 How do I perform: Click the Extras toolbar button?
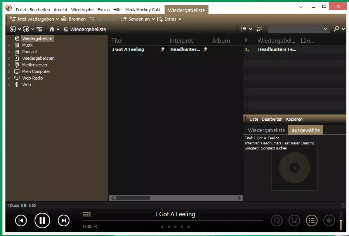[x=167, y=19]
